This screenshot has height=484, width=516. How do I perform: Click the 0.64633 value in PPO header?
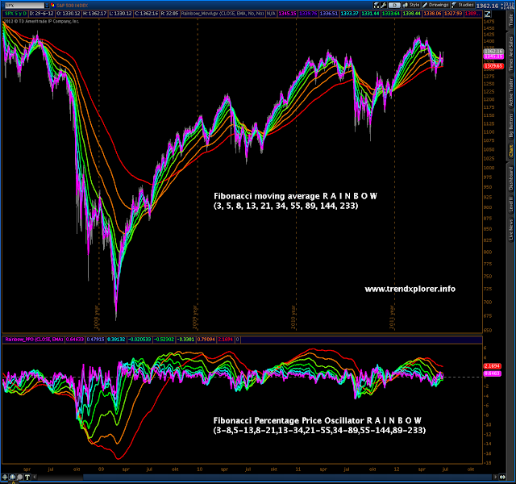(x=75, y=339)
